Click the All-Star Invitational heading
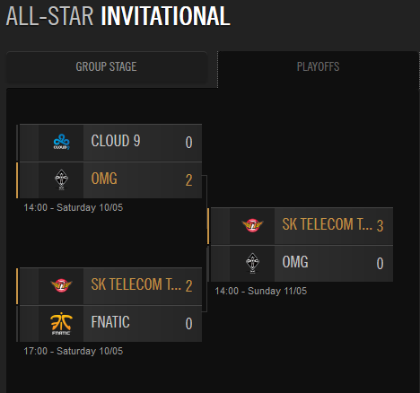 (118, 16)
